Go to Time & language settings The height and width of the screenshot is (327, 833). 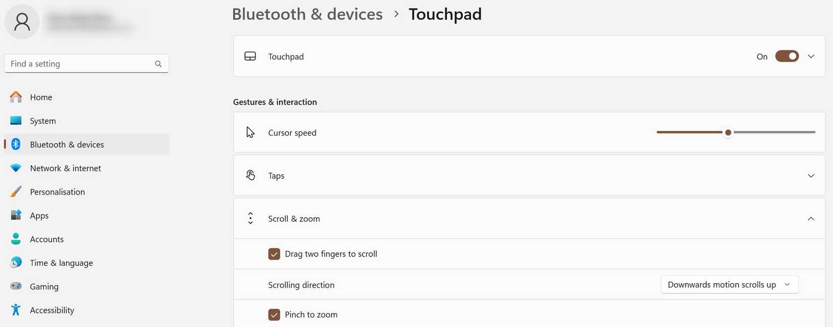click(x=61, y=263)
